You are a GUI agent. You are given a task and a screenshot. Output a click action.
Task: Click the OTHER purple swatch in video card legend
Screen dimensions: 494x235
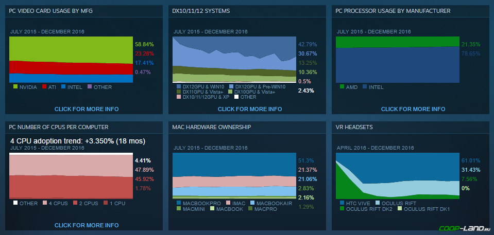(x=90, y=87)
